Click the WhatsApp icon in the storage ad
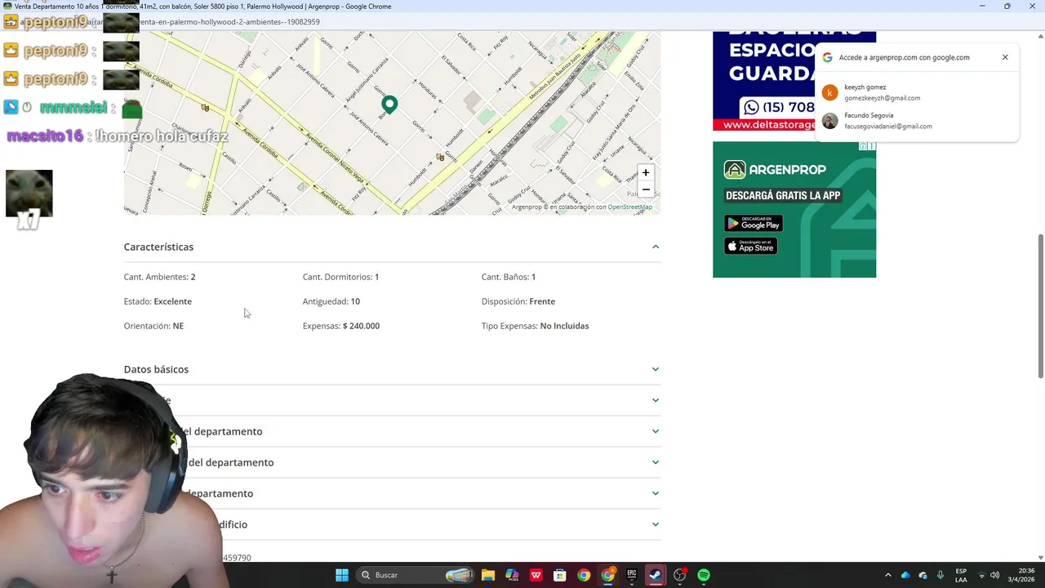1045x588 pixels. pyautogui.click(x=751, y=107)
